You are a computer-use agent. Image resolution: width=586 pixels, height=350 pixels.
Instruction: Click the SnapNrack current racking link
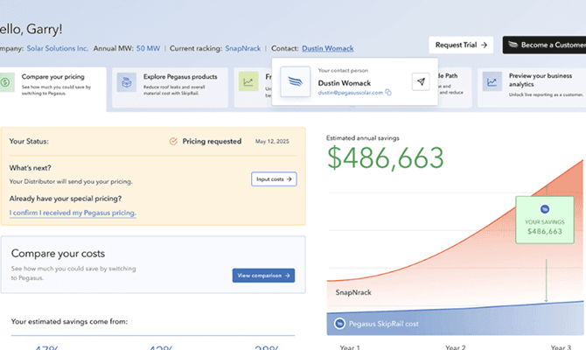coord(242,50)
